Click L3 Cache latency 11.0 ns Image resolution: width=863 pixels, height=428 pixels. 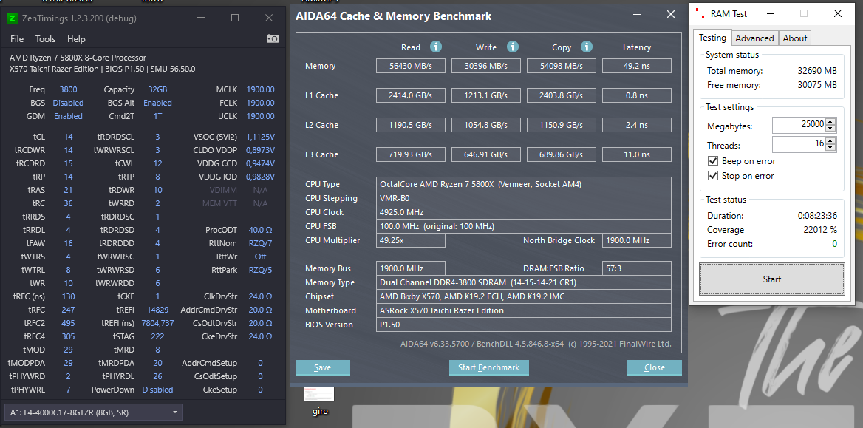click(x=637, y=154)
